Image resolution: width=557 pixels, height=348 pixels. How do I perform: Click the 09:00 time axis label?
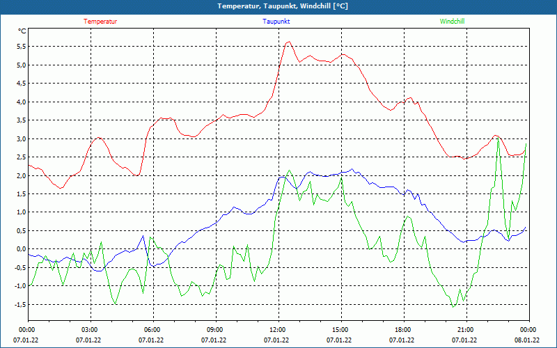click(214, 330)
